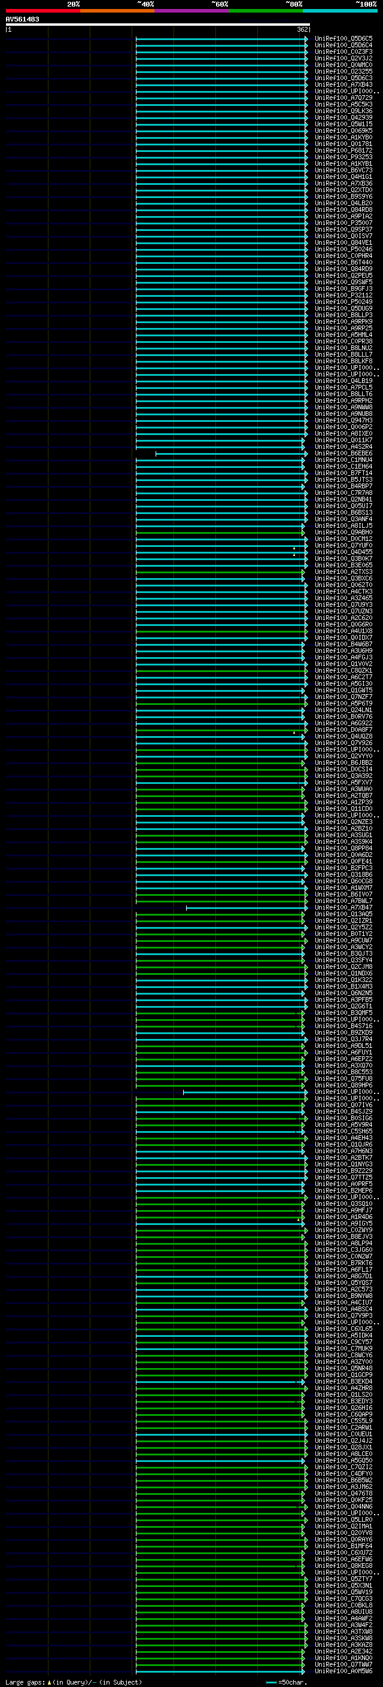Image resolution: width=383 pixels, height=1687 pixels.
Task: Select subject label UniRef100_Q01781
Action: (344, 144)
